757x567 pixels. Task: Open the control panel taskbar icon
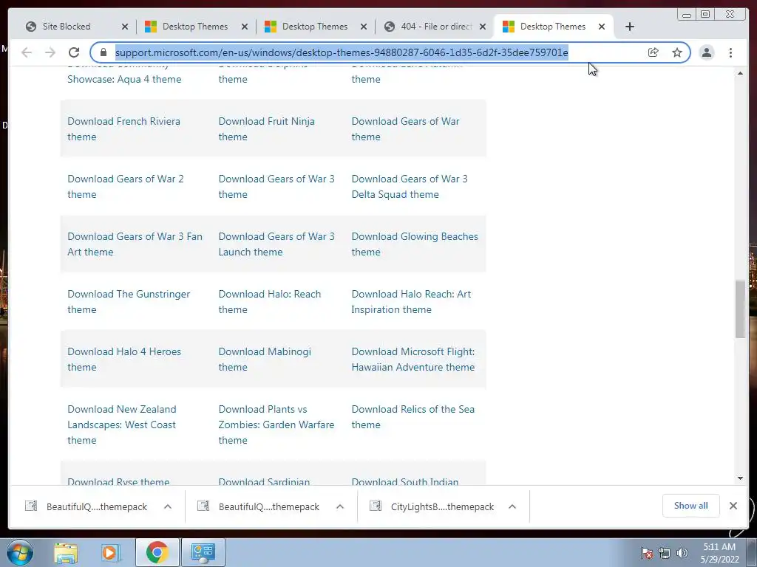coord(203,552)
